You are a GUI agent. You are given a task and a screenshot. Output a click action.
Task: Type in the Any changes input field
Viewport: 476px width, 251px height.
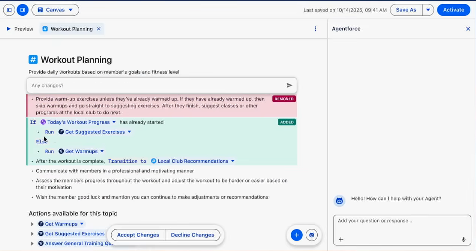coord(157,86)
